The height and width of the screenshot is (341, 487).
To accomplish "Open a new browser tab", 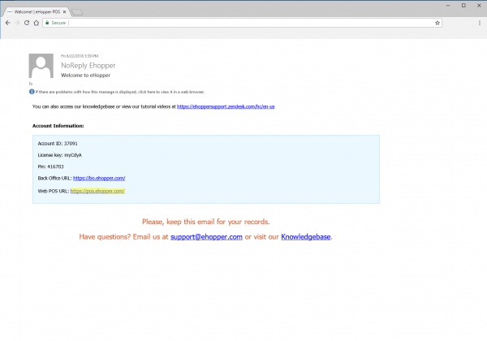I will [x=77, y=12].
